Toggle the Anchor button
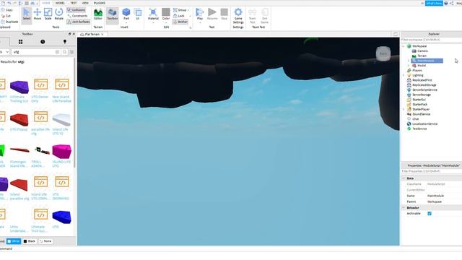462x260 pixels. pos(180,22)
